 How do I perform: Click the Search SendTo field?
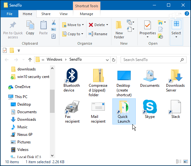153,60
